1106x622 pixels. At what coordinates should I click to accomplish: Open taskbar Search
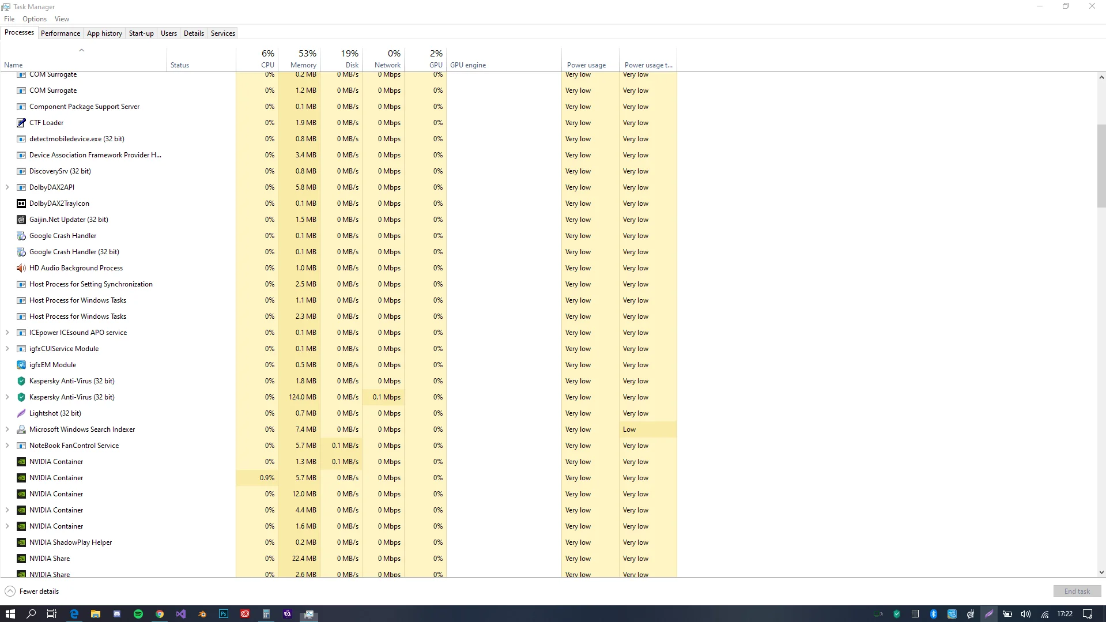[31, 614]
